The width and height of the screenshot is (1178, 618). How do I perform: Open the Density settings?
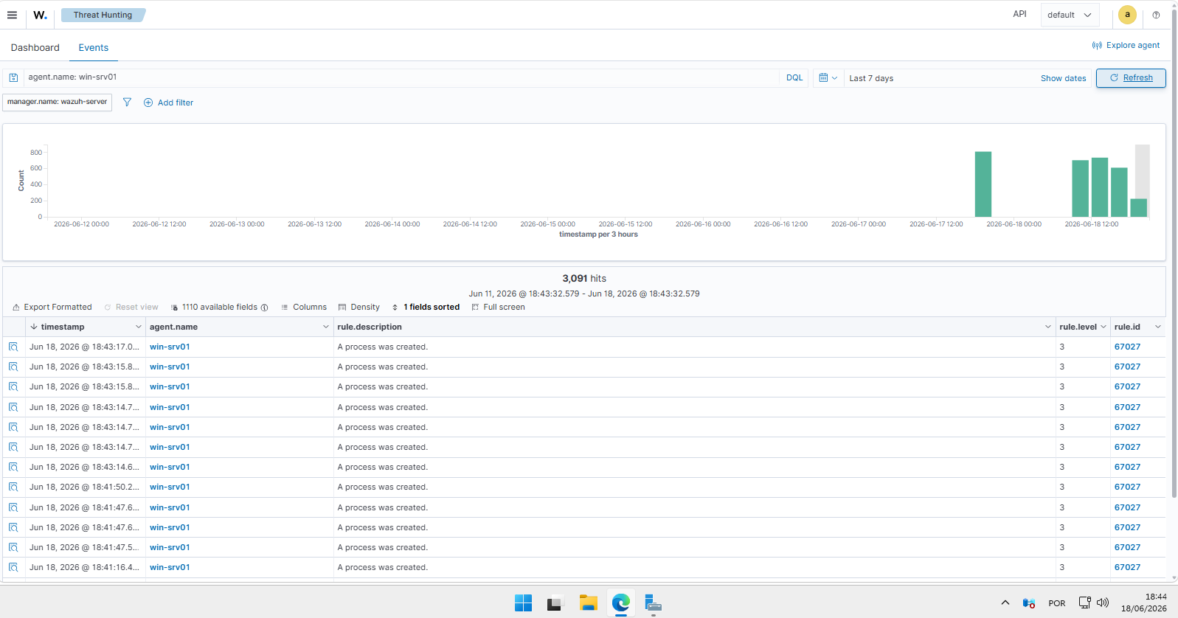(359, 307)
